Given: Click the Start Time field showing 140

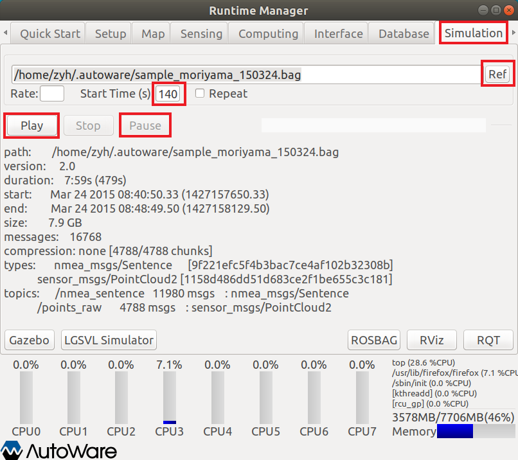Looking at the screenshot, I should 168,93.
